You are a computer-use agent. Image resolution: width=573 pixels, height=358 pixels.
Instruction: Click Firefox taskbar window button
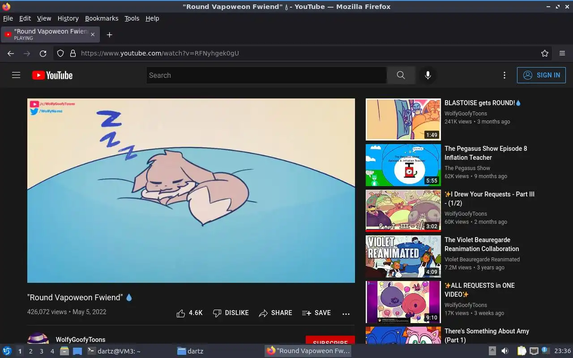tap(307, 351)
